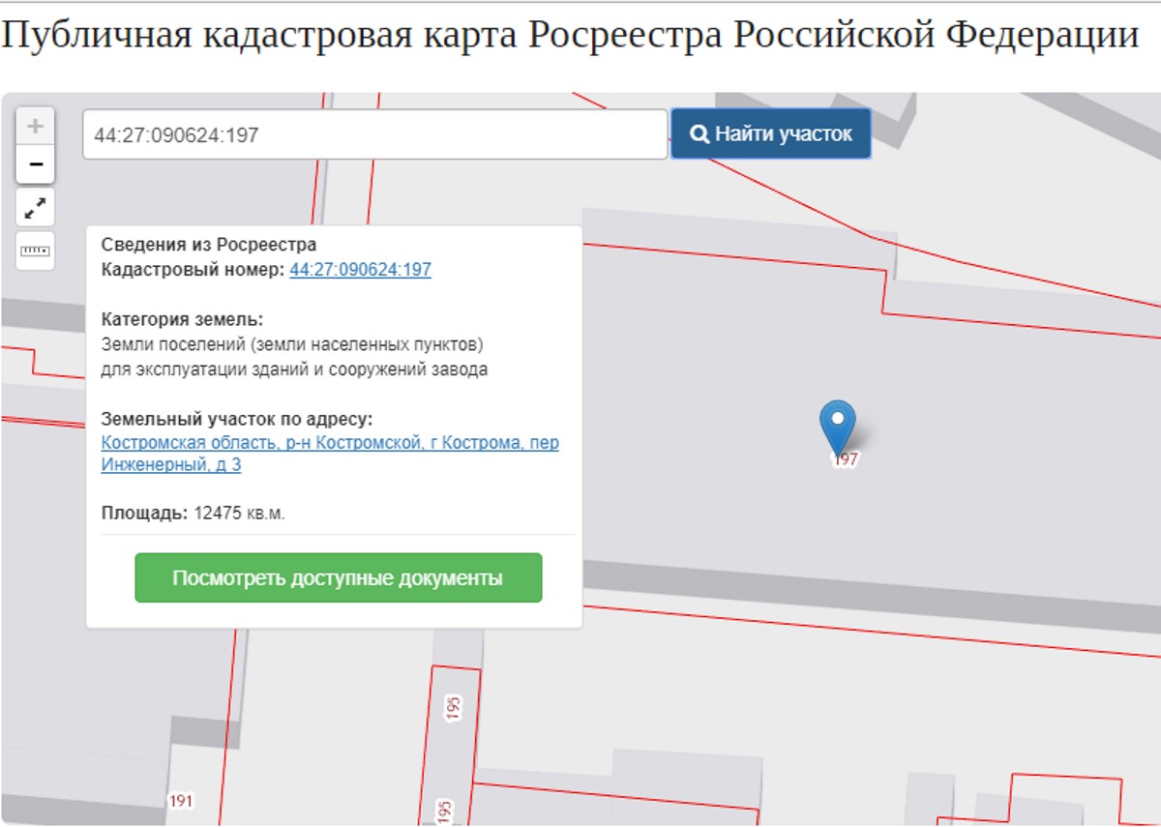Click the Сведения из Росреестра heading
The width and height of the screenshot is (1161, 827).
click(x=209, y=245)
